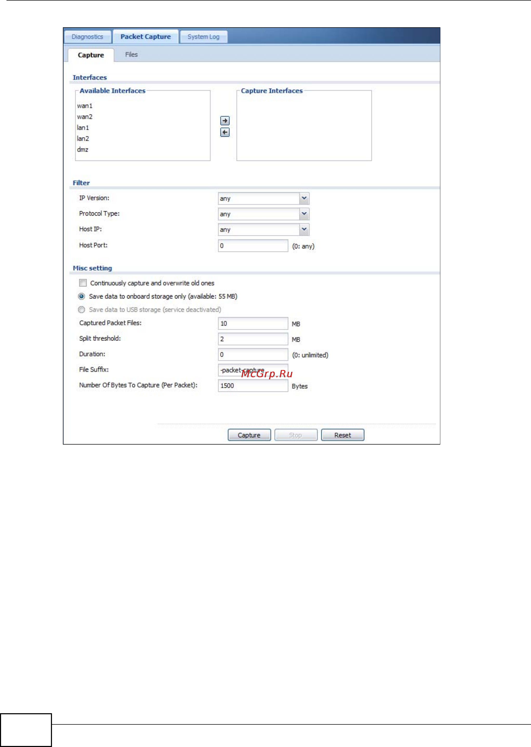Screen dimensions: 531x747
Task: Select the Packet Capture tab
Action: click(x=146, y=37)
